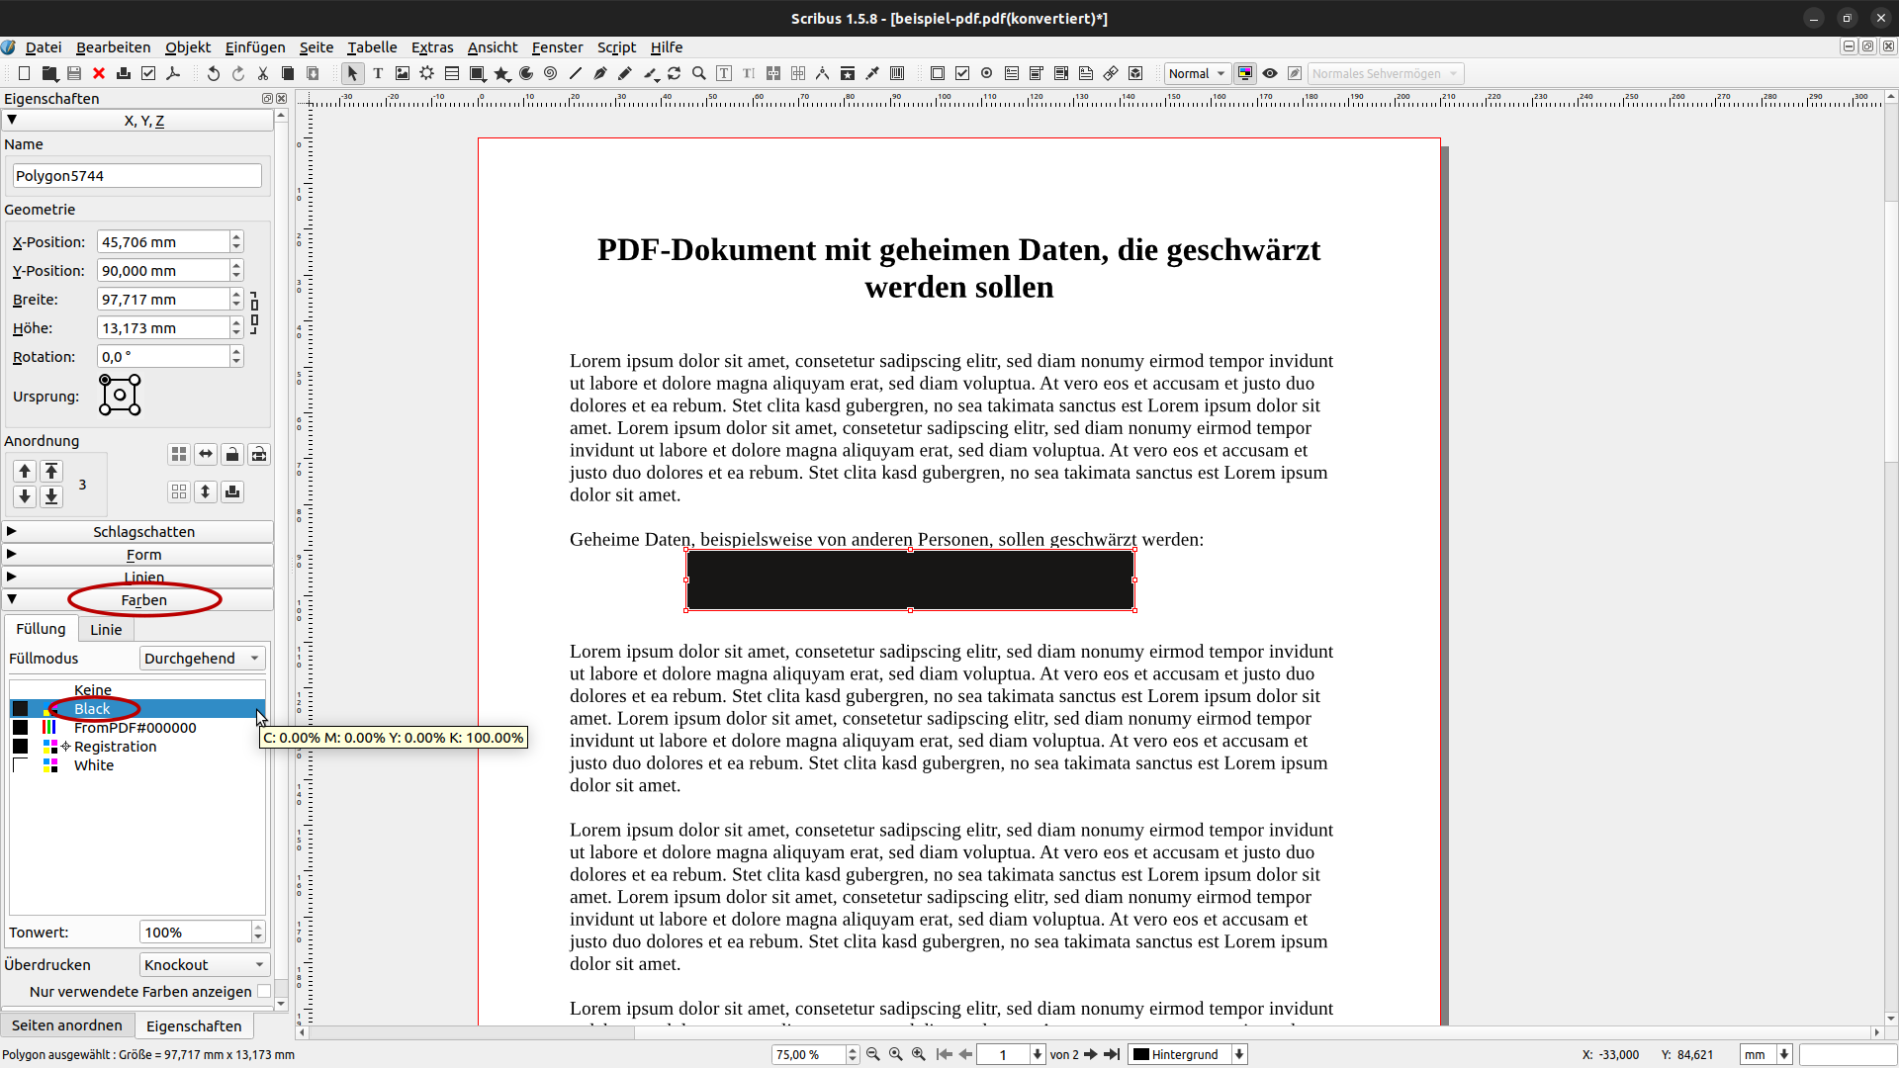This screenshot has height=1068, width=1899.
Task: Click the export as PDF icon
Action: (x=173, y=74)
